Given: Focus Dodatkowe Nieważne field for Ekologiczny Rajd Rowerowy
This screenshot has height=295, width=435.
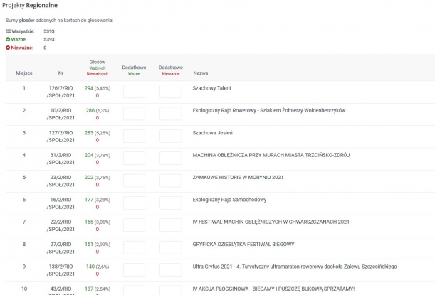Looking at the screenshot, I should 170,114.
